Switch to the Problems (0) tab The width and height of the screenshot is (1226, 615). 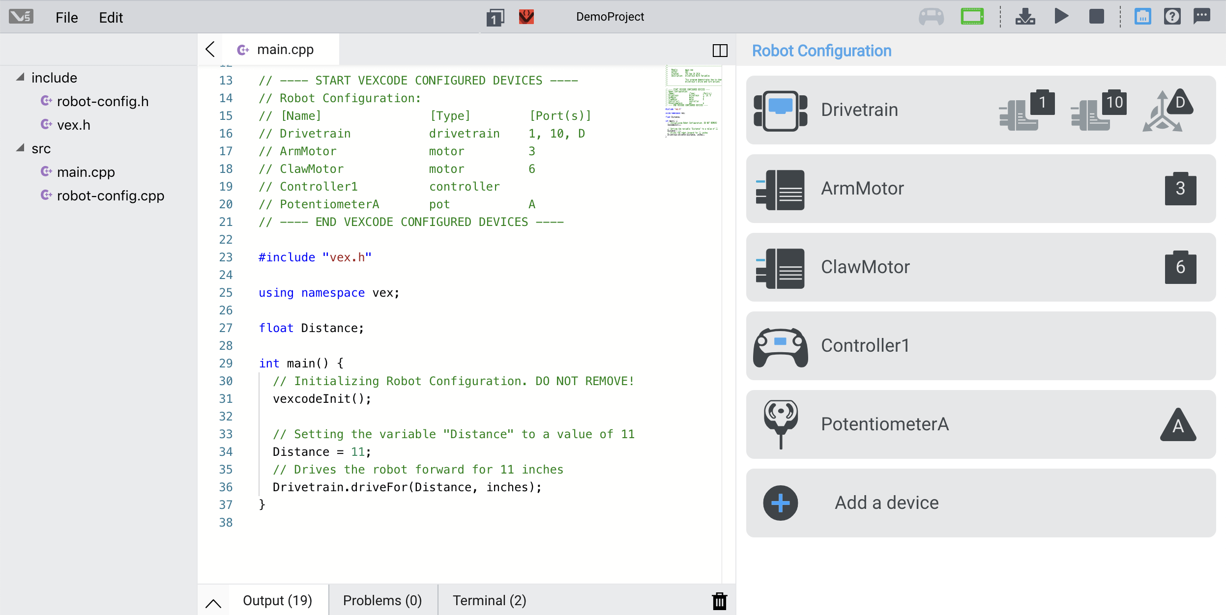coord(382,600)
